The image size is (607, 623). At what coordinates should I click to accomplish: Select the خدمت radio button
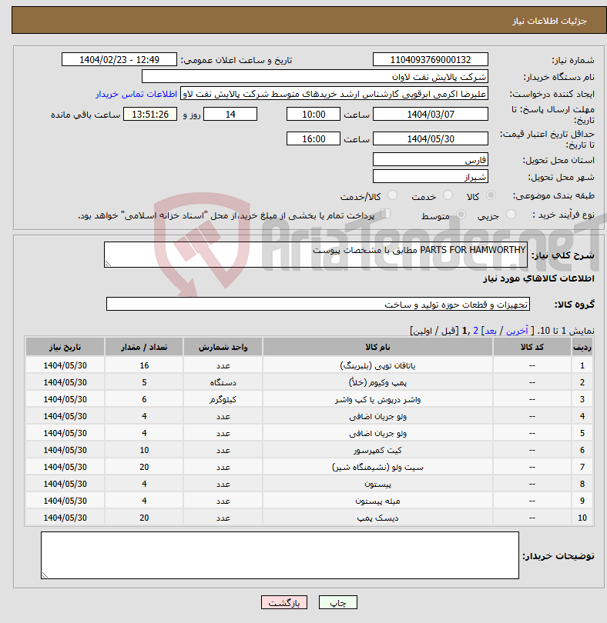pos(448,195)
